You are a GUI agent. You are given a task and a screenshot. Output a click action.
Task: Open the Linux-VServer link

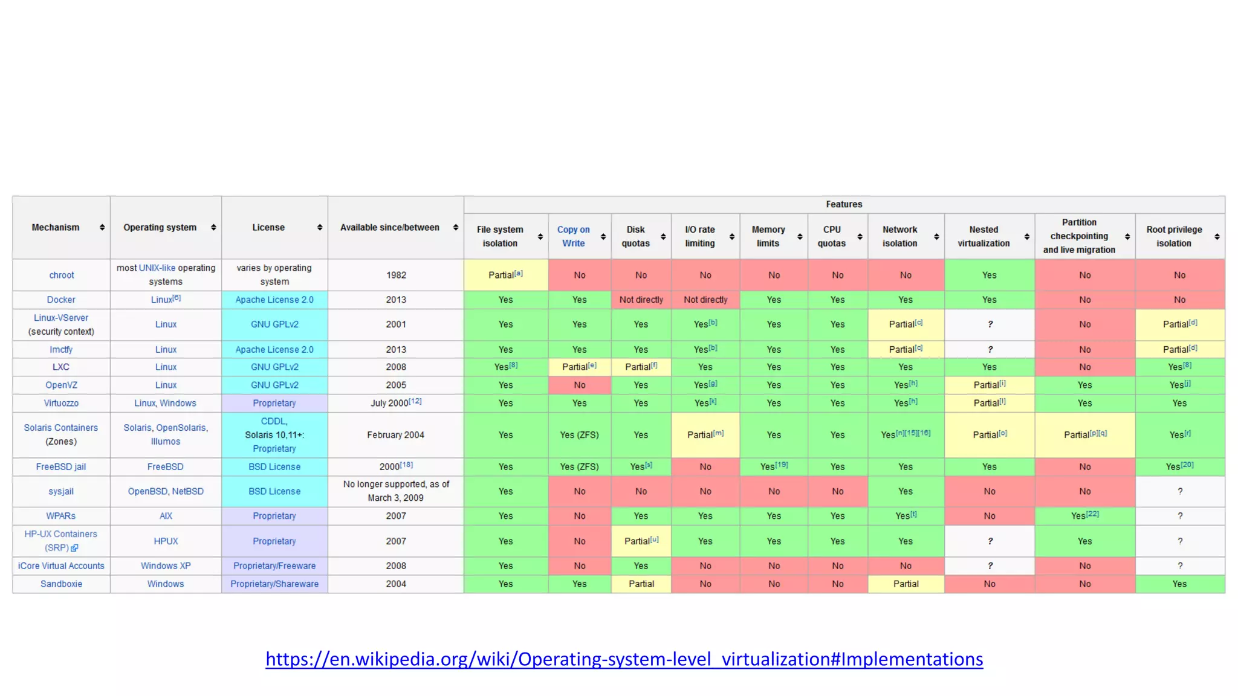tap(61, 318)
